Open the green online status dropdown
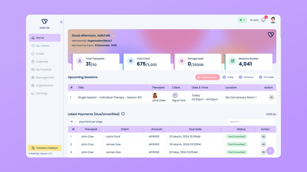Viewport: 307px width, 172px height. [x=242, y=20]
